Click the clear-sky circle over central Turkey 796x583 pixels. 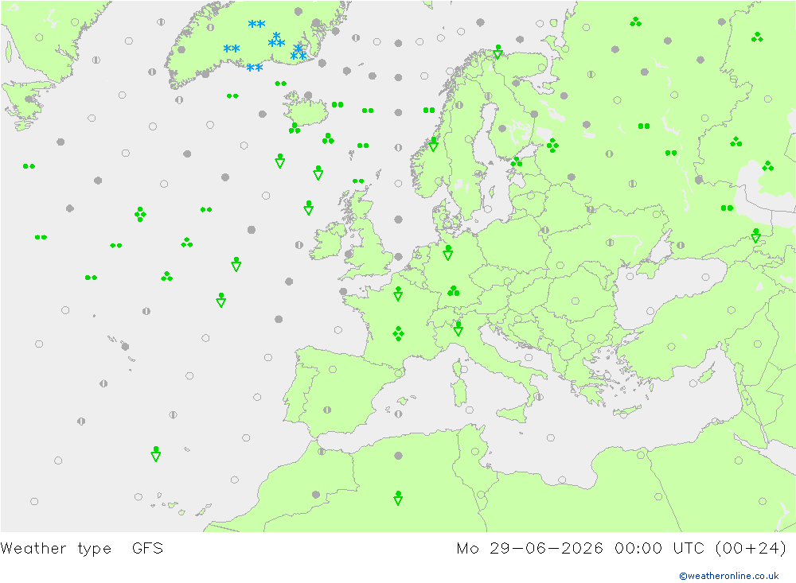[x=672, y=347]
